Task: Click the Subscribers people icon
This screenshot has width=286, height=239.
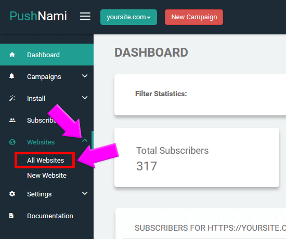Action: coord(12,120)
